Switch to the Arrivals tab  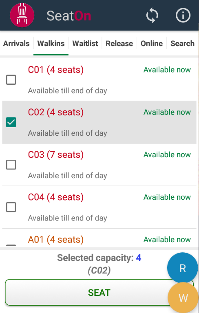[16, 44]
